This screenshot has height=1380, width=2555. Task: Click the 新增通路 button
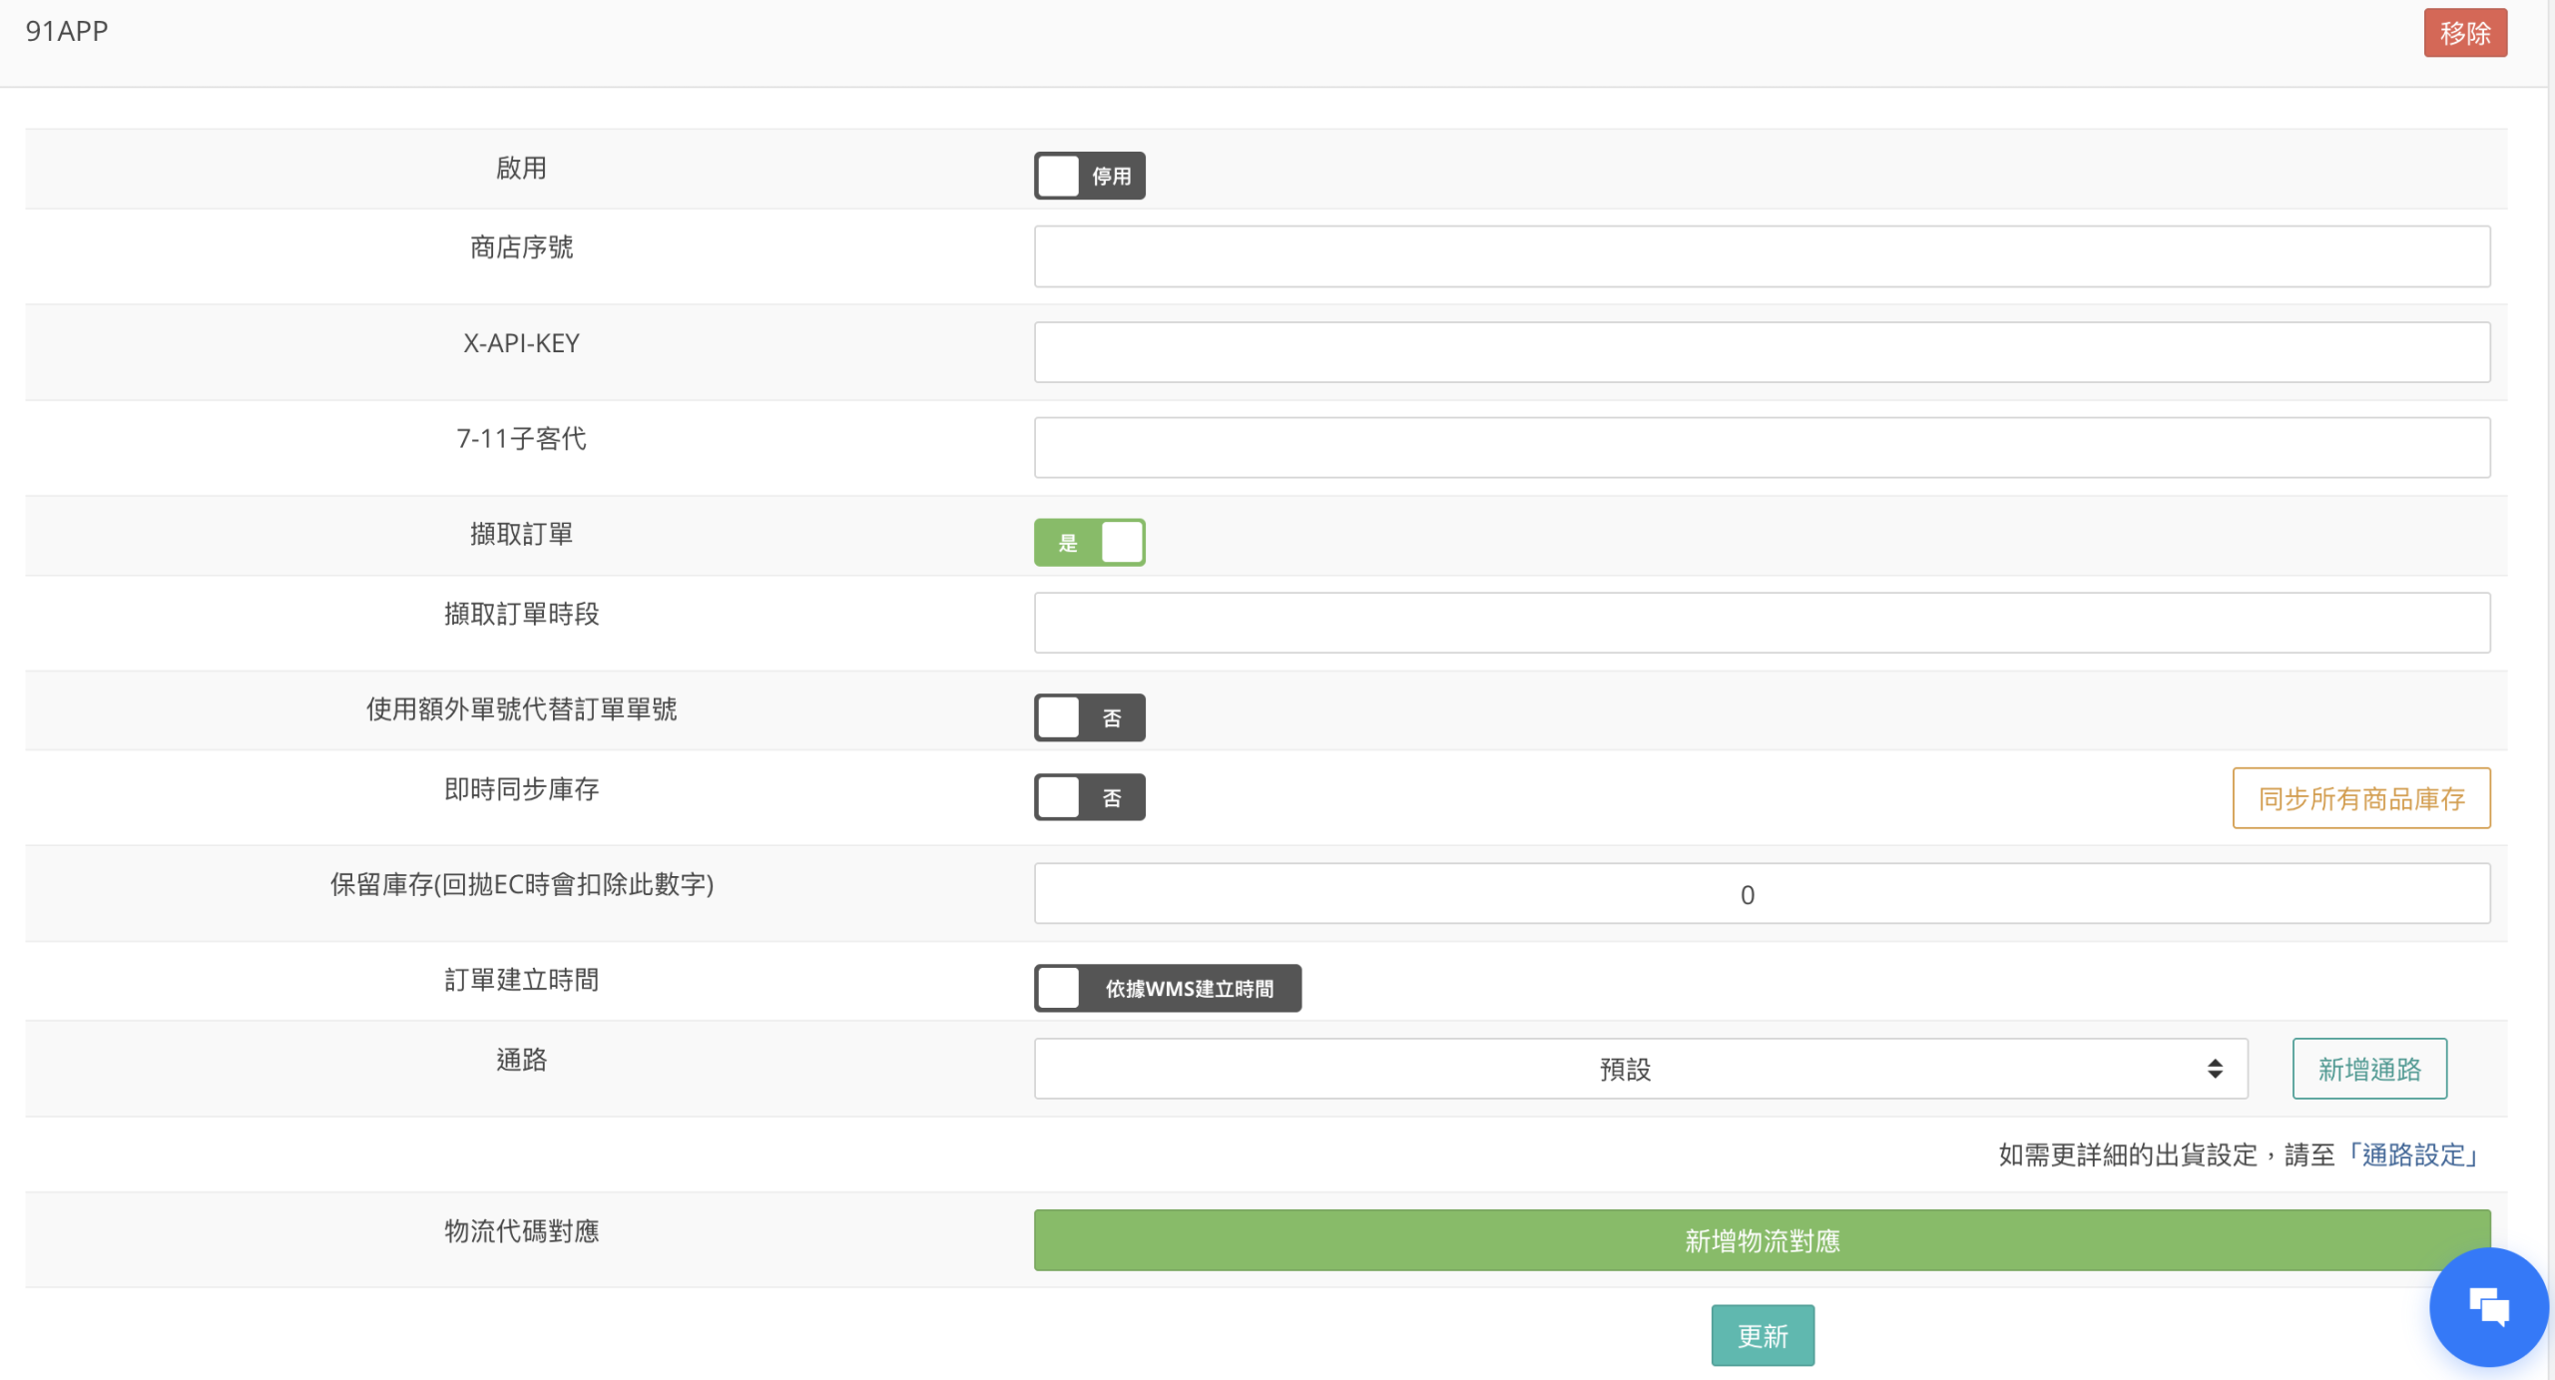(2368, 1069)
